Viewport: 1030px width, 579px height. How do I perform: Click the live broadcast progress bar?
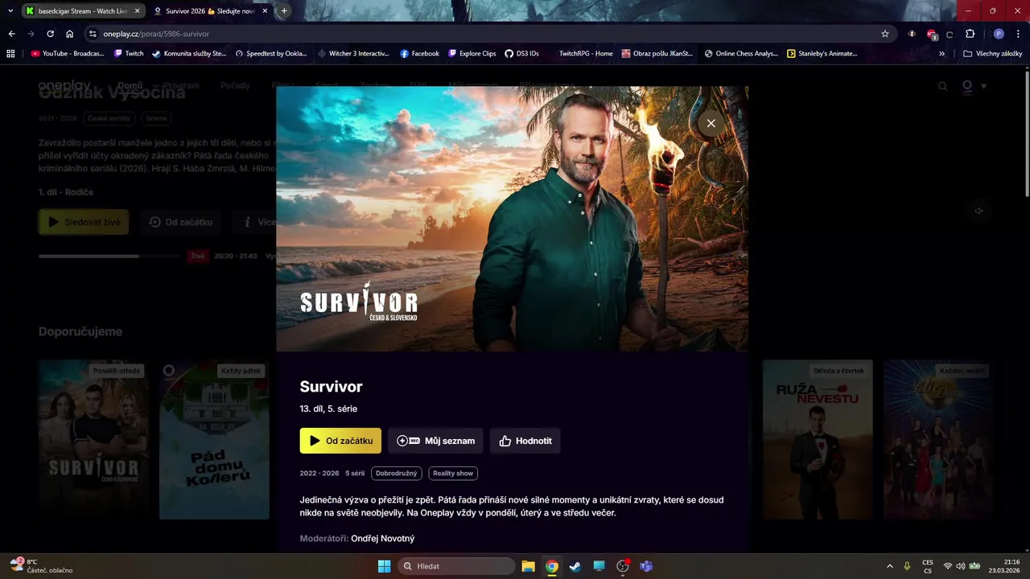(109, 256)
